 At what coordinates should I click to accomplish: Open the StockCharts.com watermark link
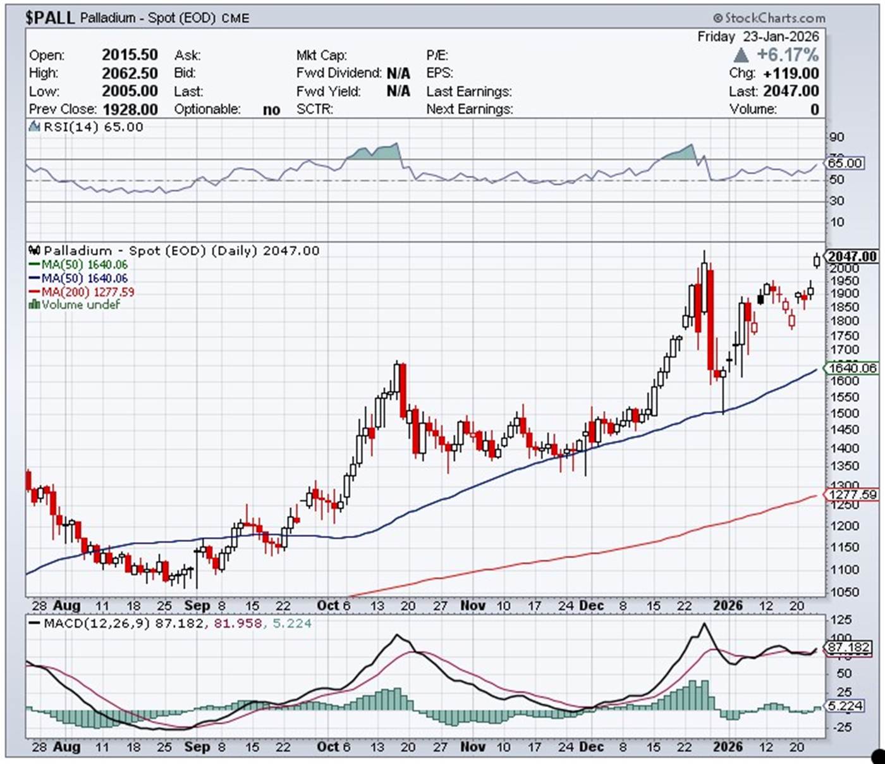pyautogui.click(x=774, y=18)
